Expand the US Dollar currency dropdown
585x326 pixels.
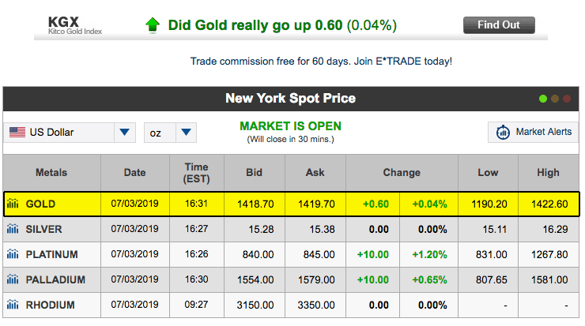click(125, 133)
